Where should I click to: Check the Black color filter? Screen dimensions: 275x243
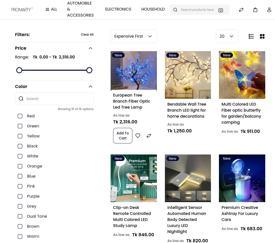click(x=20, y=146)
